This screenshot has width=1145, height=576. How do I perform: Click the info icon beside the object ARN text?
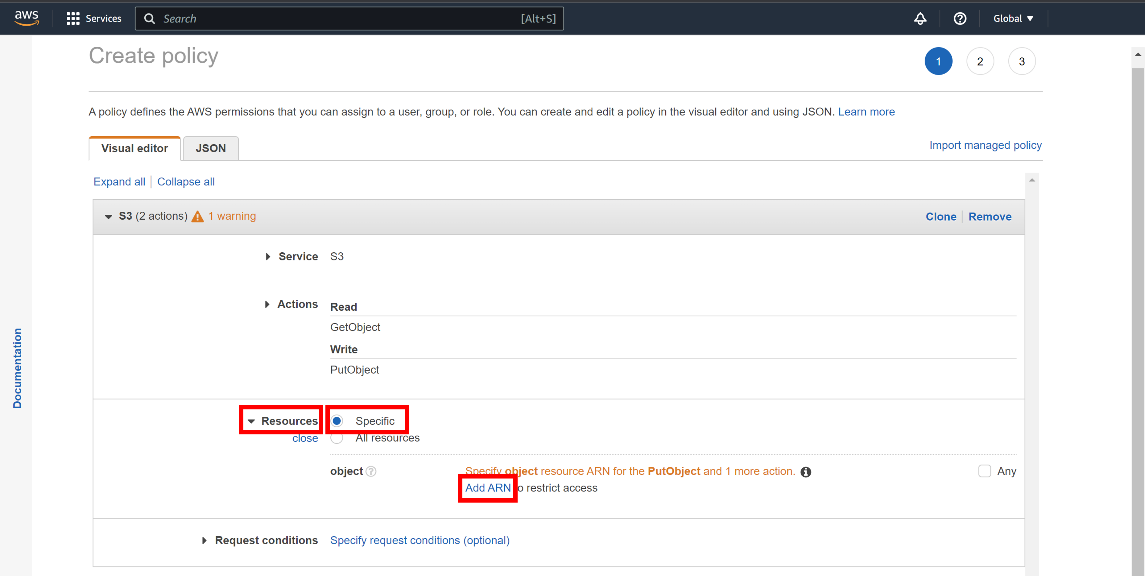pyautogui.click(x=806, y=472)
